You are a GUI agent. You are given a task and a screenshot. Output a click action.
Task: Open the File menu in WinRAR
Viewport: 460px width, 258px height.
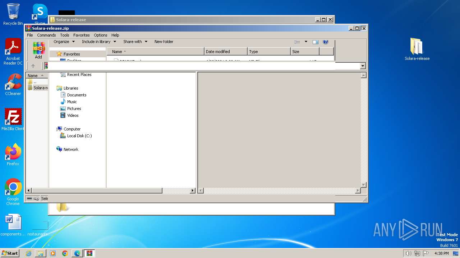tap(30, 35)
